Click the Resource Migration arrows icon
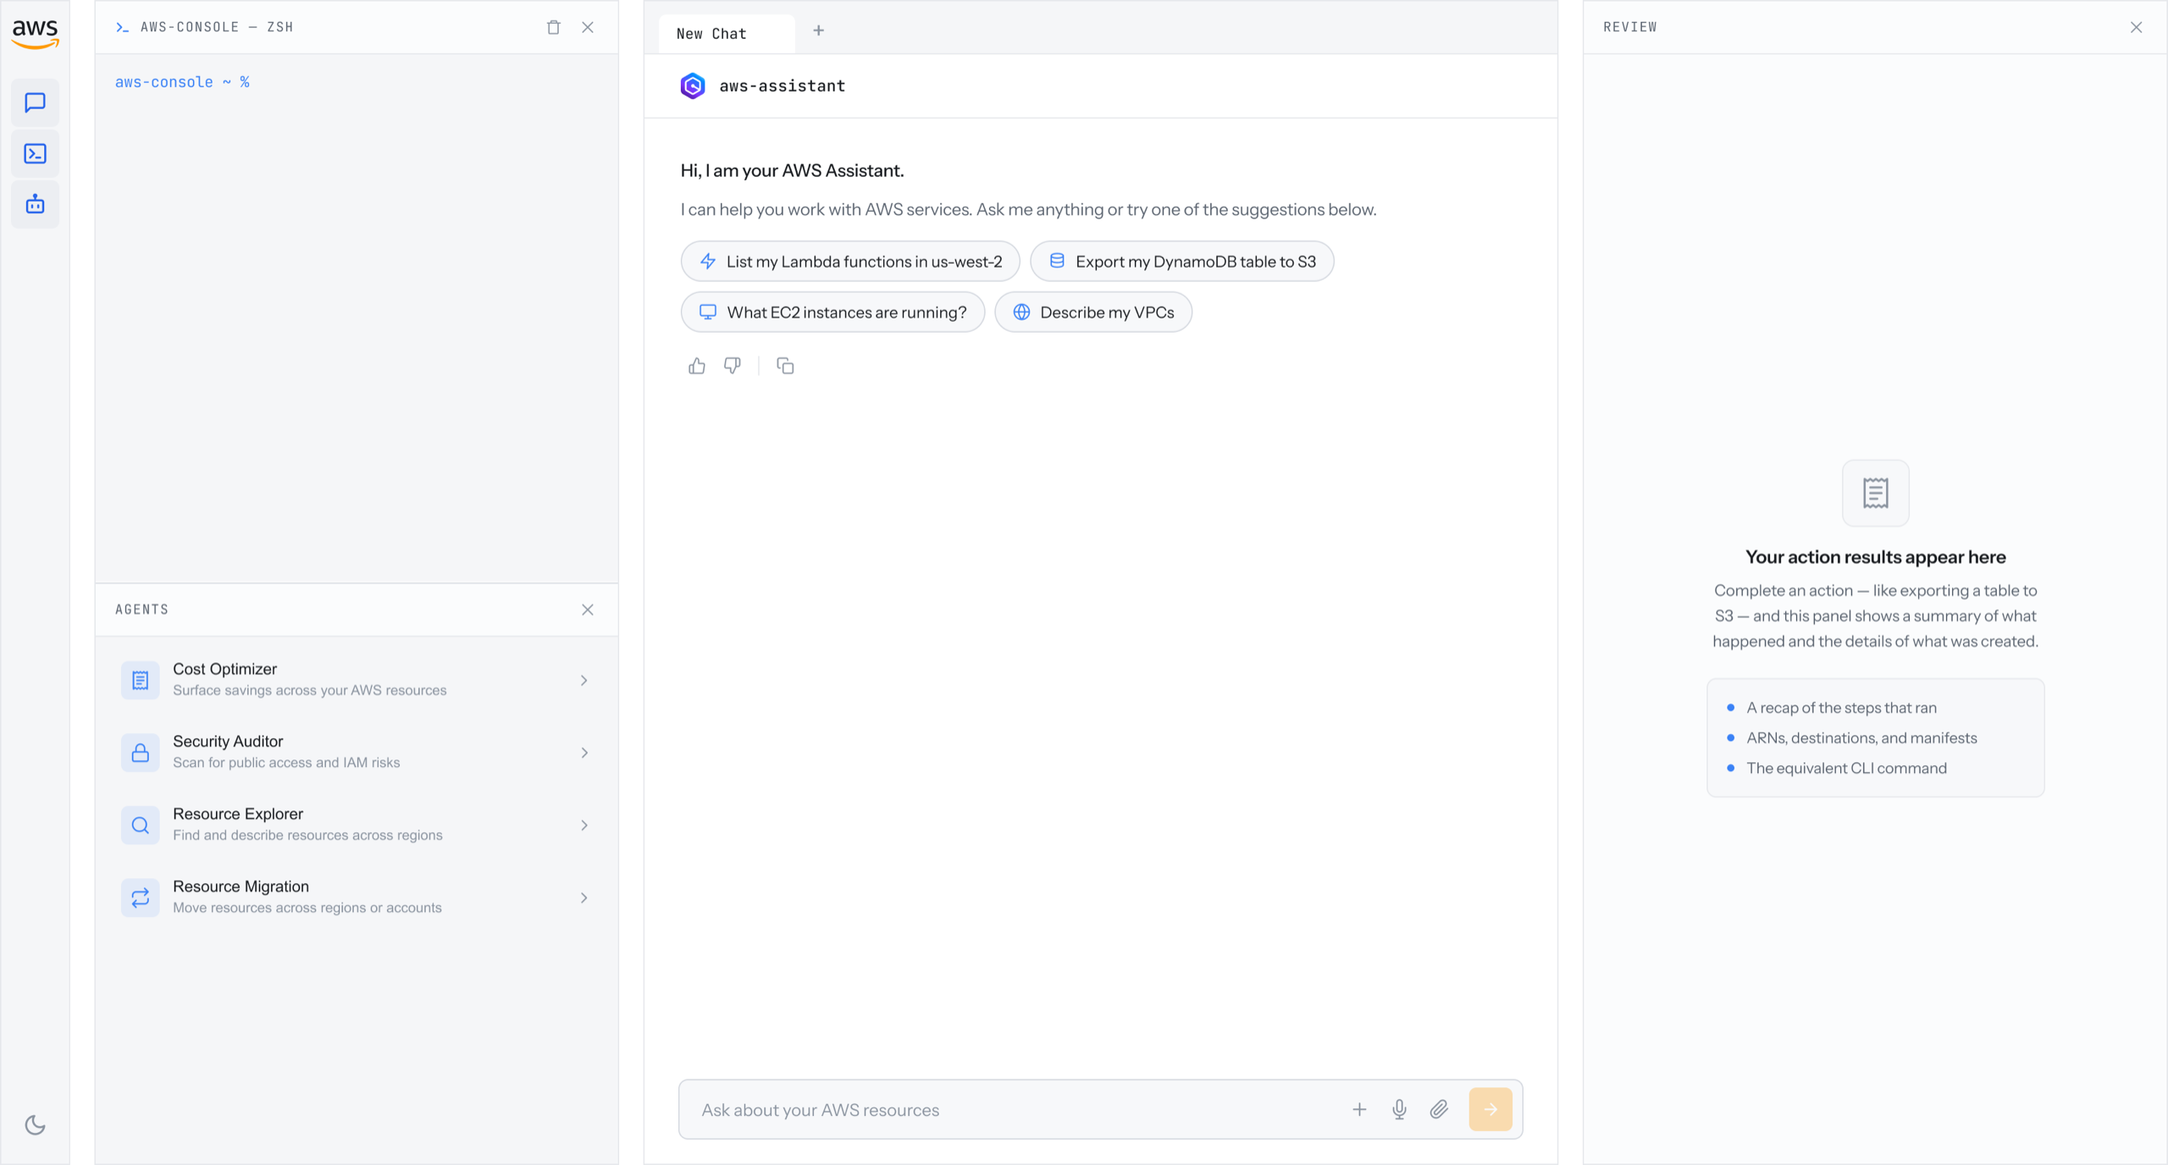 tap(140, 897)
